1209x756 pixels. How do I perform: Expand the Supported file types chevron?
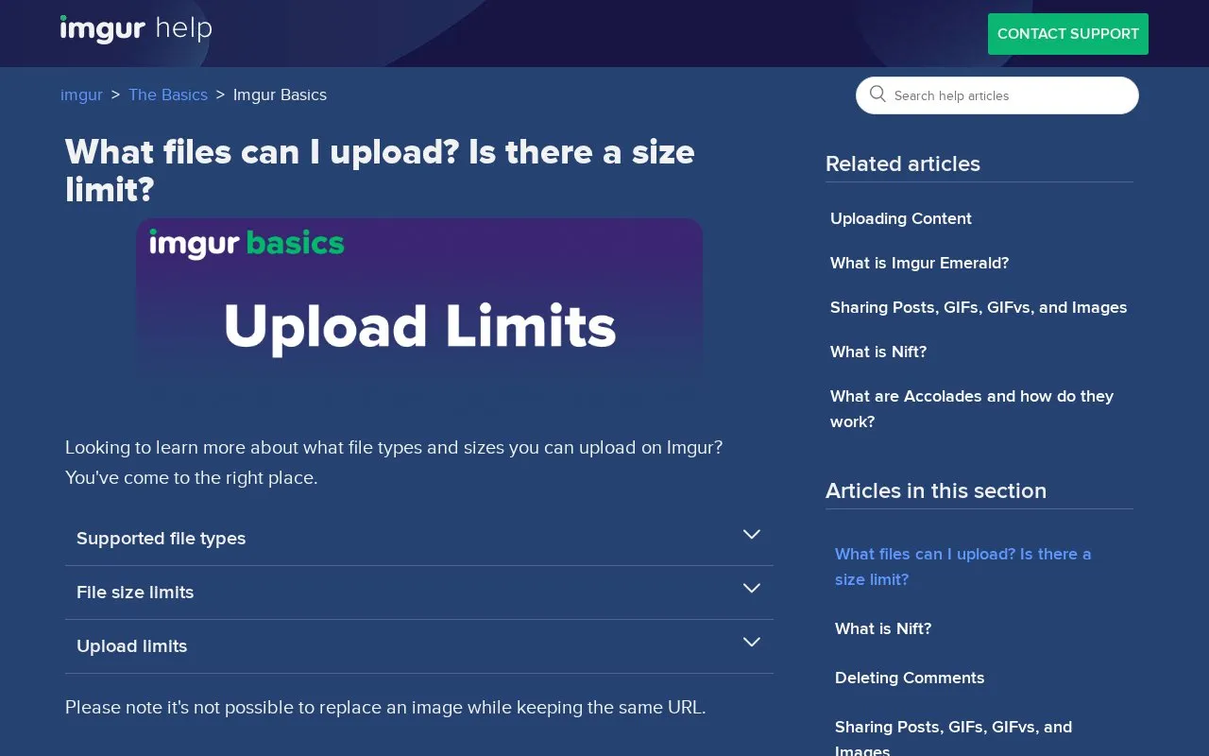[752, 535]
